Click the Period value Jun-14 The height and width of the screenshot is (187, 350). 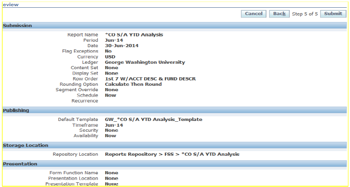(114, 40)
